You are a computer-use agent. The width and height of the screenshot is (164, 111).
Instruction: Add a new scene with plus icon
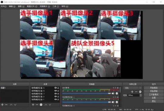click(2, 105)
